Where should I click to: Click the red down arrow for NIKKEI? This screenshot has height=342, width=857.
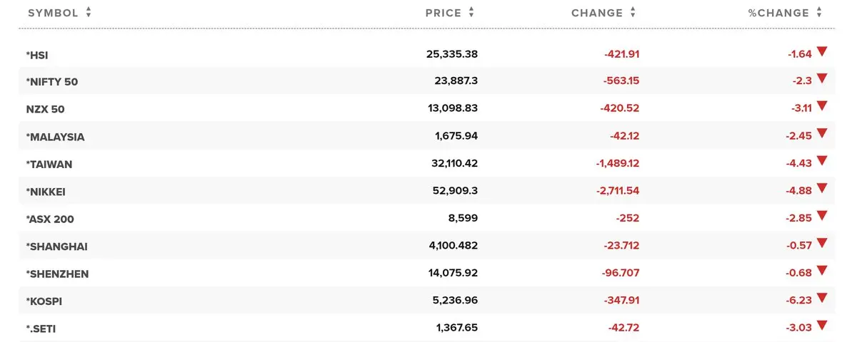(x=822, y=188)
